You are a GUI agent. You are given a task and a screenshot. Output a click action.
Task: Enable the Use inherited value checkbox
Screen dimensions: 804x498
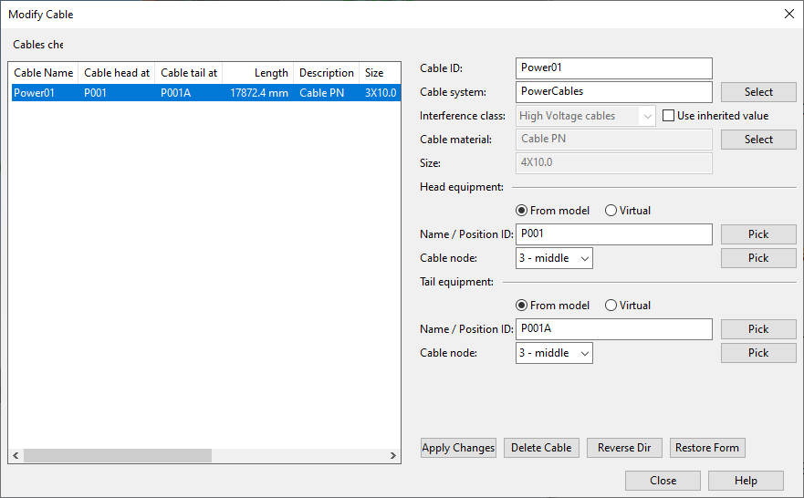tap(669, 116)
